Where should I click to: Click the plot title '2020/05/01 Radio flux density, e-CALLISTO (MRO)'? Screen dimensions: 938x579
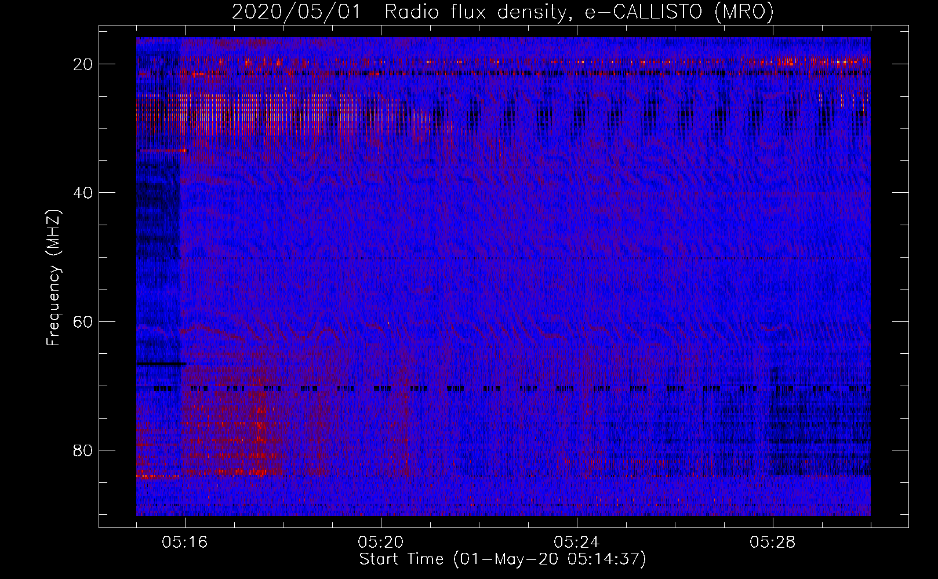click(x=503, y=12)
